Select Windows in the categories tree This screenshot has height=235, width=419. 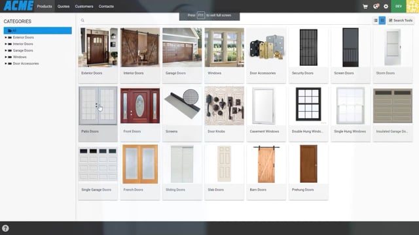tap(20, 57)
